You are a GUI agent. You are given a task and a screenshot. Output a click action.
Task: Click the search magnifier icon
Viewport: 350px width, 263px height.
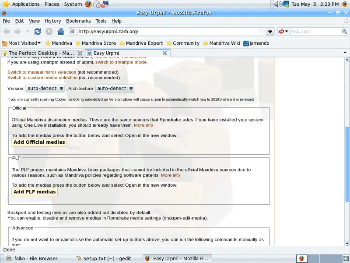pyautogui.click(x=344, y=32)
